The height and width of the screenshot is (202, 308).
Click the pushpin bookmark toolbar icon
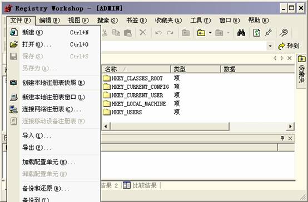tap(268, 33)
